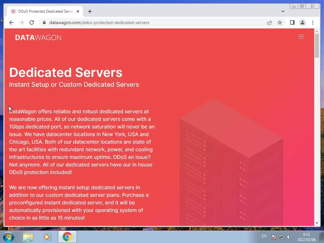Click the address bar URL

click(99, 22)
